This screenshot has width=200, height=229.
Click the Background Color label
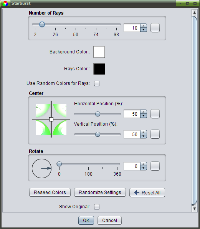[x=69, y=52]
